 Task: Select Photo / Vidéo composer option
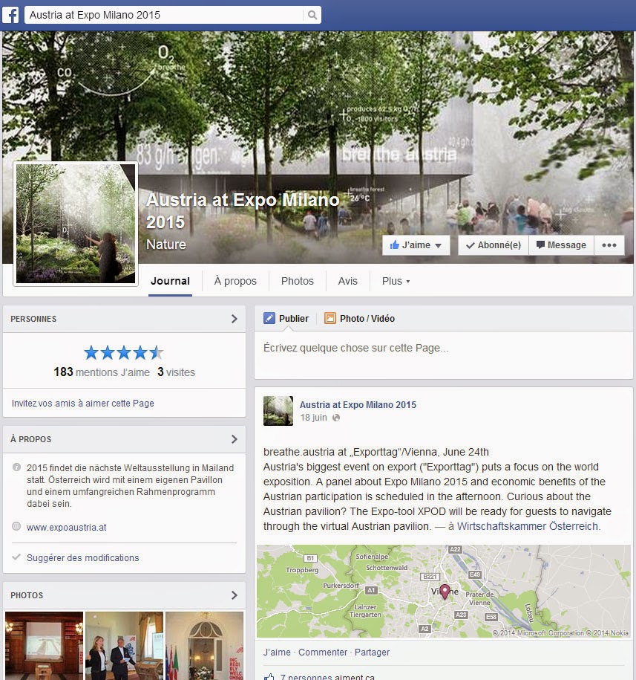(x=360, y=318)
